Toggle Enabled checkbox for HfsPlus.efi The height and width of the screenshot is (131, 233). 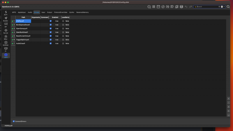pos(50,21)
